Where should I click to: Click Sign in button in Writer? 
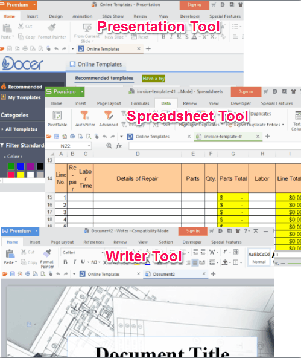192,231
